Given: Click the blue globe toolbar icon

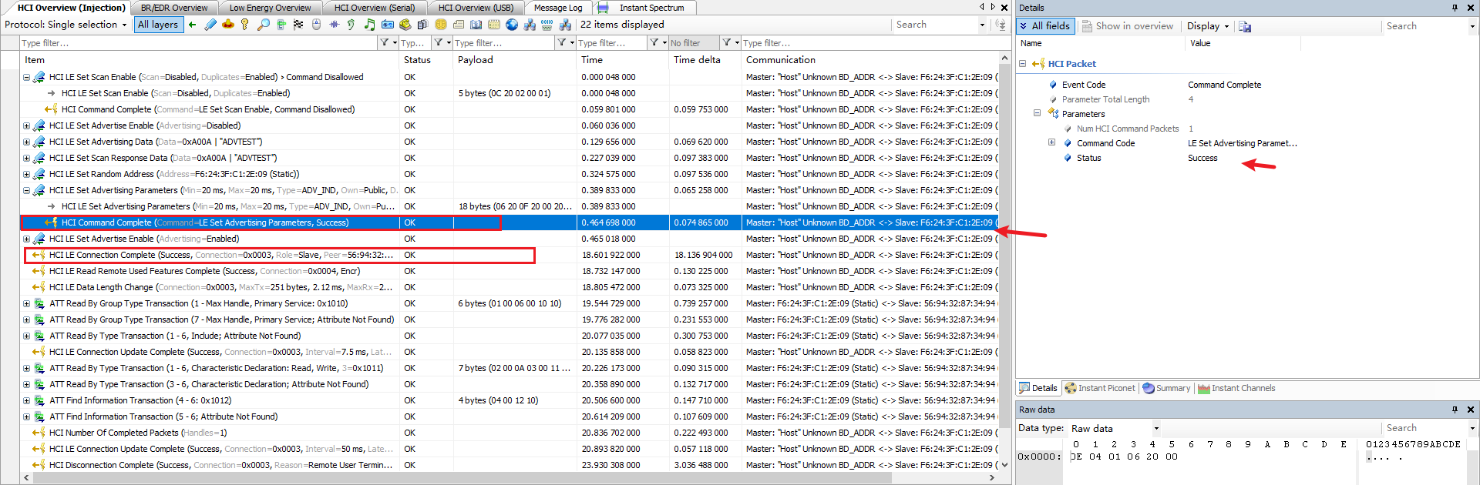Looking at the screenshot, I should click(x=512, y=25).
